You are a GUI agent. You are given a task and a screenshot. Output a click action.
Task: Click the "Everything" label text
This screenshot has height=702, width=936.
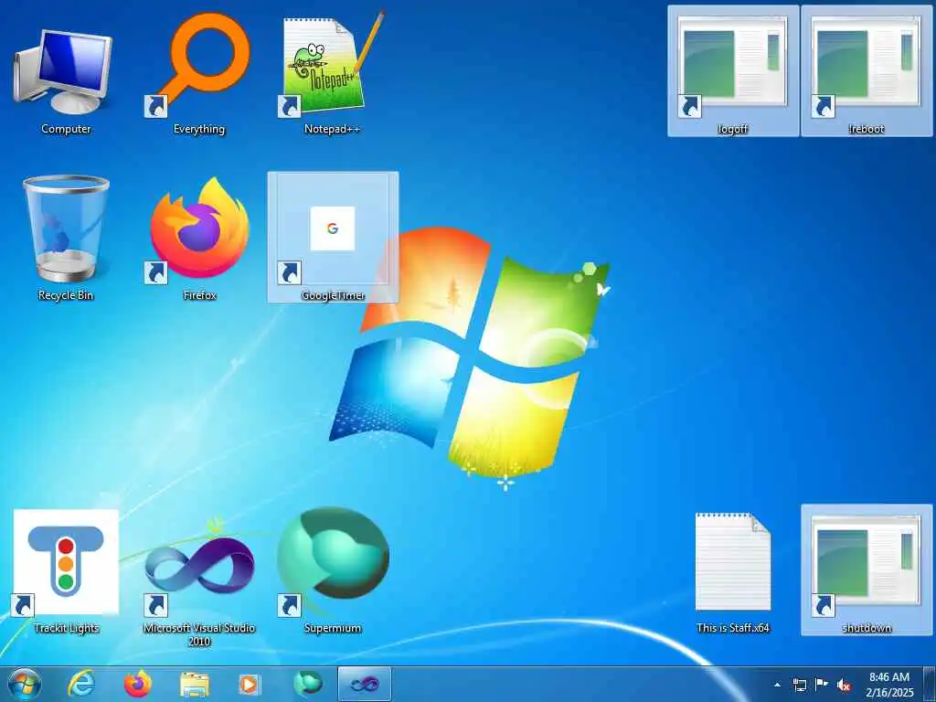tap(198, 129)
